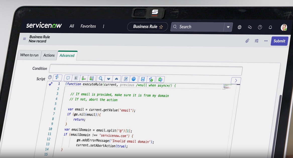Image resolution: width=293 pixels, height=158 pixels.
Task: Click the 'servicenow.com' condition line
Action: pyautogui.click(x=98, y=135)
